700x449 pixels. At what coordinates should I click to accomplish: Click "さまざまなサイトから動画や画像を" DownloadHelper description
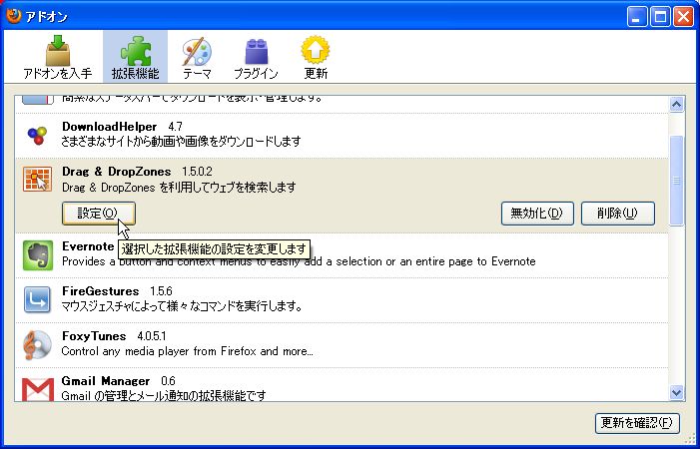182,142
